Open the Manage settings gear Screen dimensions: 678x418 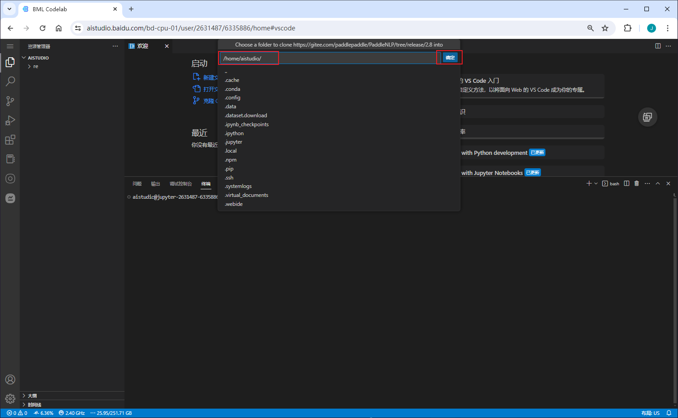(10, 399)
